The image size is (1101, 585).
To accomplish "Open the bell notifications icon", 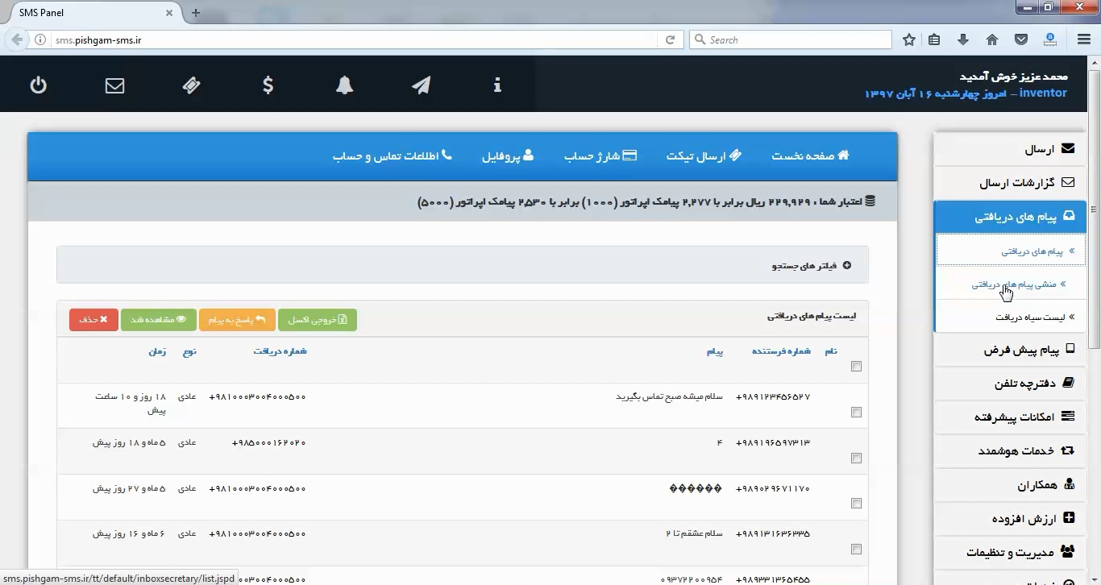I will point(345,85).
